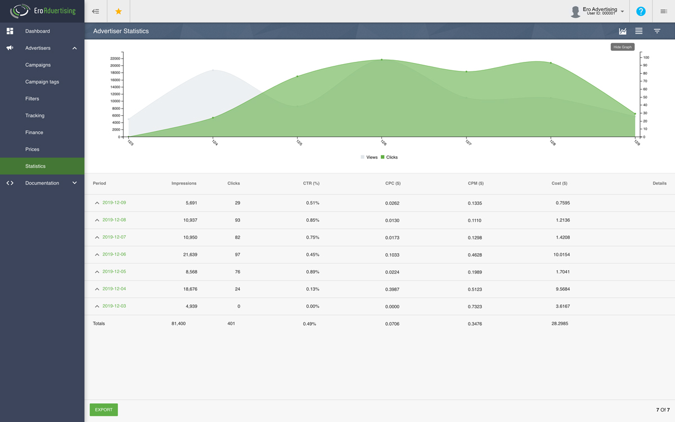Click the EXPORT button
675x422 pixels.
[x=103, y=410]
